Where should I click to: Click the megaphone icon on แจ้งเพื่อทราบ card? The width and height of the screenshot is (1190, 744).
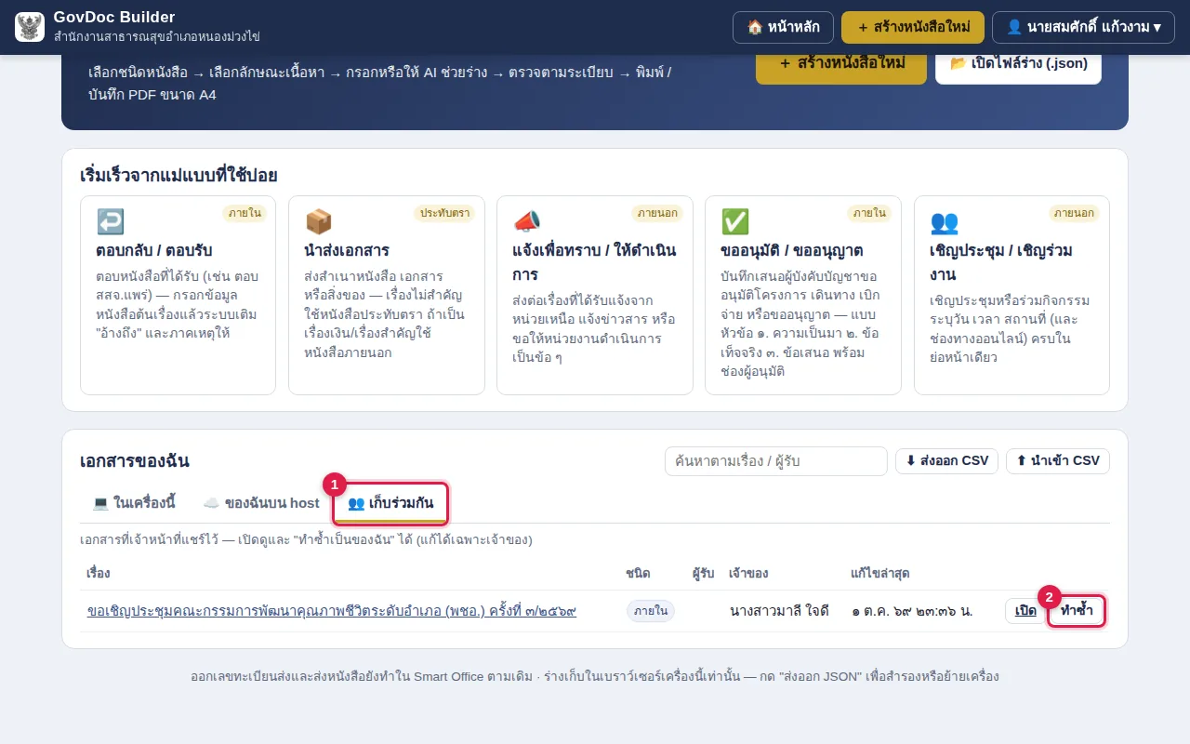pyautogui.click(x=527, y=221)
